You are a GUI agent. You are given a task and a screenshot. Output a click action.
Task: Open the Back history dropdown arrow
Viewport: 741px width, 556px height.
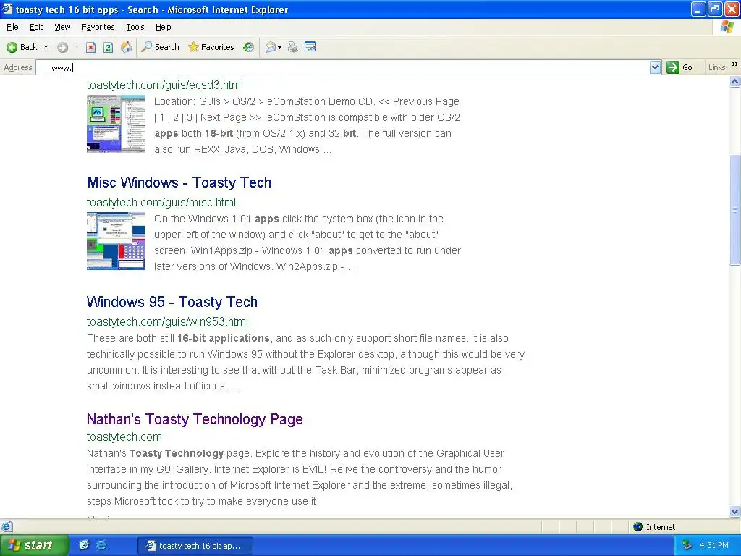pos(46,47)
